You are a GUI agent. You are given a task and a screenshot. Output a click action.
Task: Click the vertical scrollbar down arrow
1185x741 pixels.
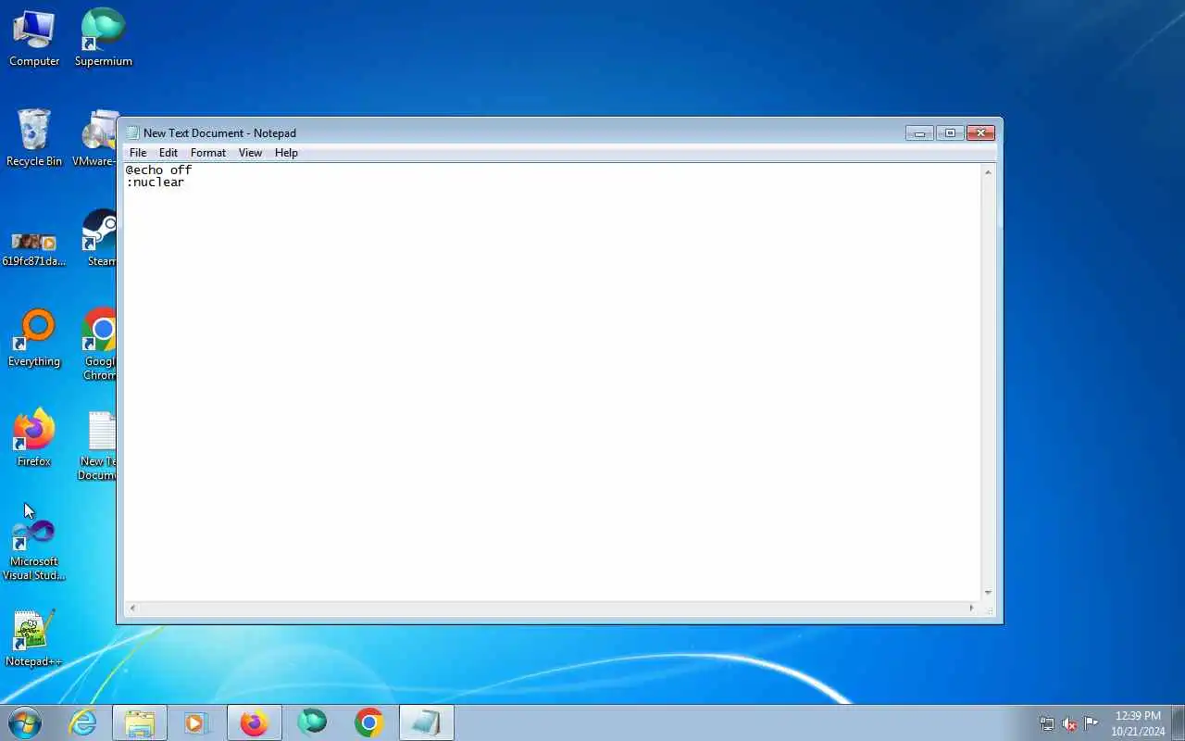pos(988,593)
